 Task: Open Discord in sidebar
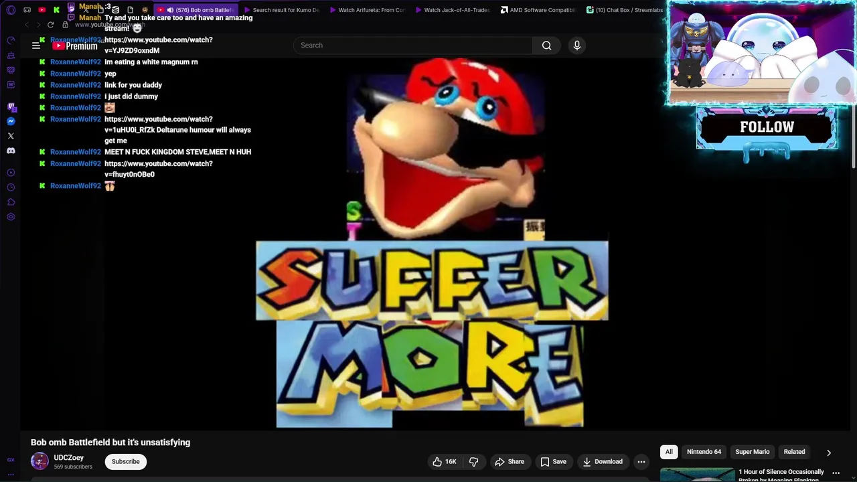click(x=11, y=151)
